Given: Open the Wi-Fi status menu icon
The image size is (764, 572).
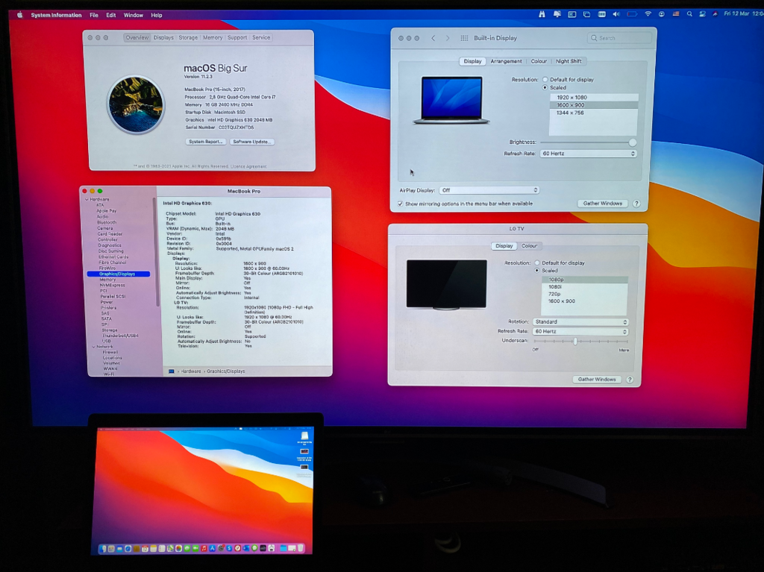Looking at the screenshot, I should (648, 14).
